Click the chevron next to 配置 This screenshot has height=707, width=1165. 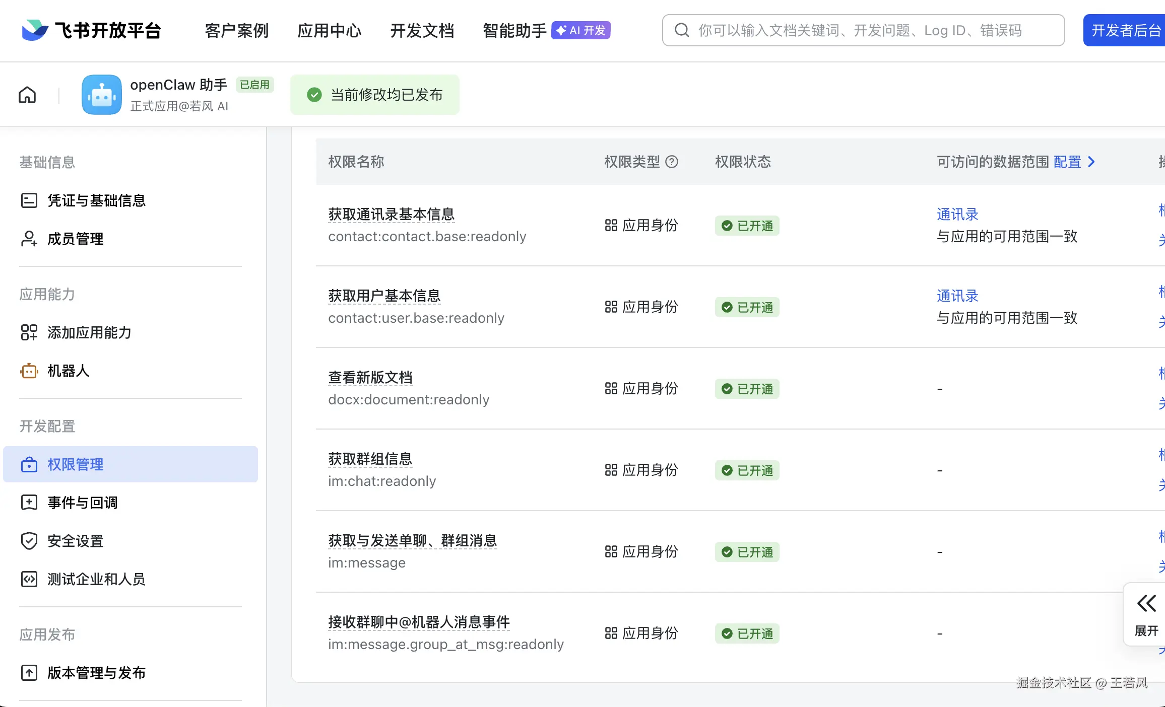pyautogui.click(x=1091, y=162)
